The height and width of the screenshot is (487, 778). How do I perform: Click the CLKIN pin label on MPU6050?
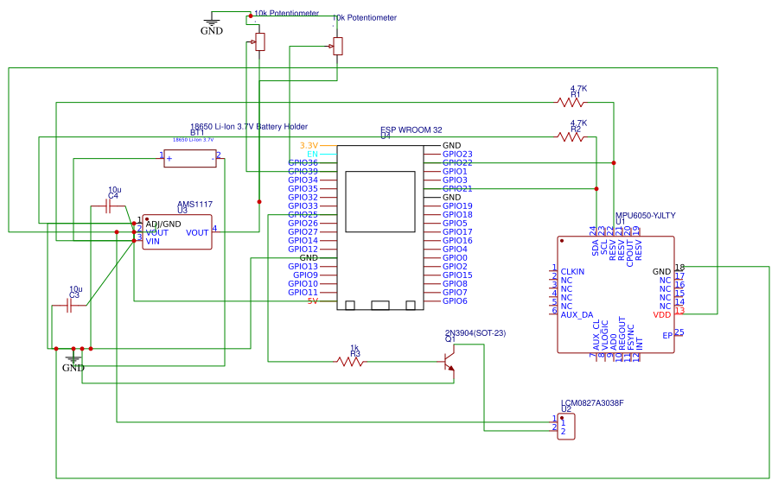tap(572, 272)
